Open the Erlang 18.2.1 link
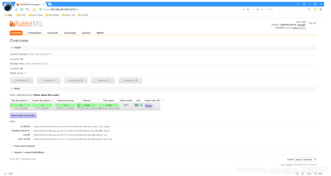The width and height of the screenshot is (331, 176). tap(299, 28)
